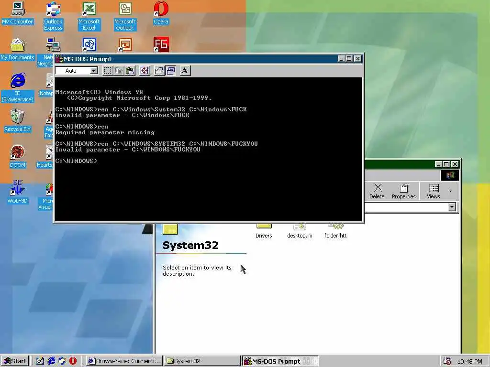Select the WOLF3D desktop shortcut
This screenshot has width=490, height=367.
(x=18, y=192)
